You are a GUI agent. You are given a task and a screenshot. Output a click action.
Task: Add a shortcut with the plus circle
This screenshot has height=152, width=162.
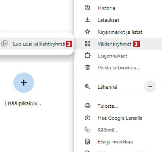[24, 83]
